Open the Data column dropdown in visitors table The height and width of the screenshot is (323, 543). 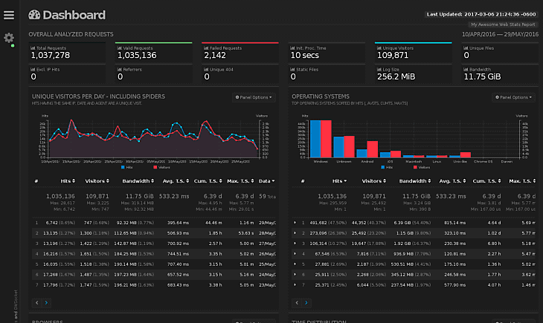coord(266,181)
